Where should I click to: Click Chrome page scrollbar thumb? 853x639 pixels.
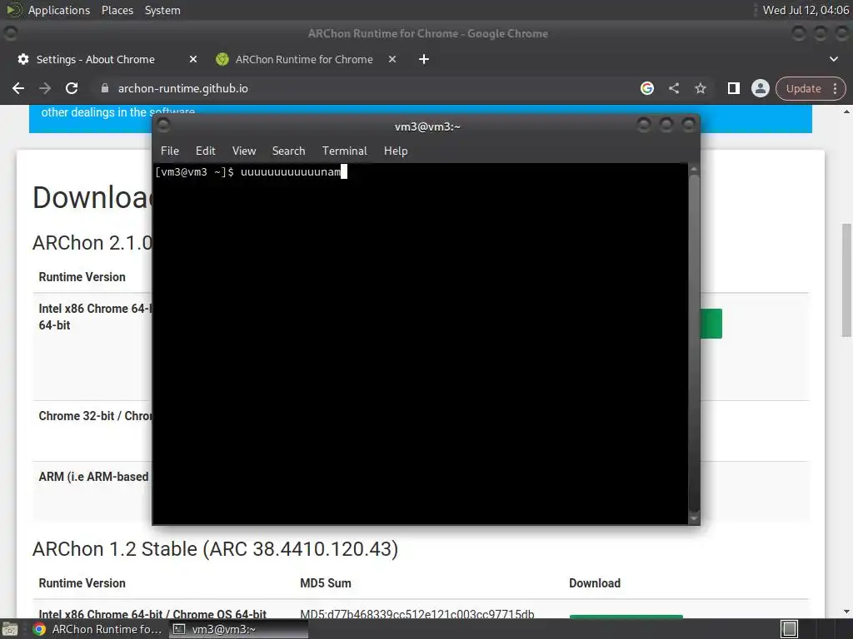click(846, 280)
